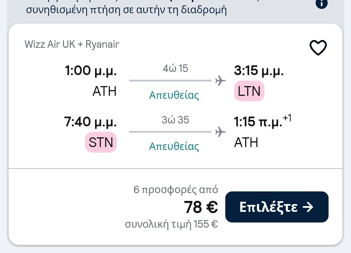Tap the heart icon to save flight
Screen dimensions: 351x253
tap(318, 47)
